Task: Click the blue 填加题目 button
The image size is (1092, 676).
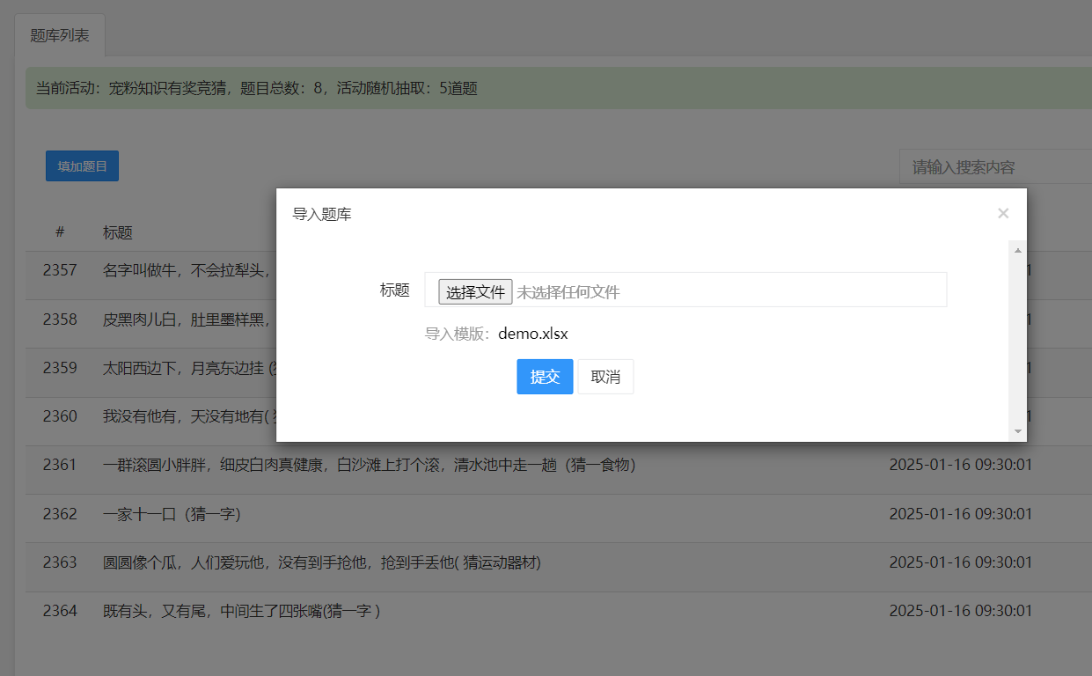Action: point(82,165)
